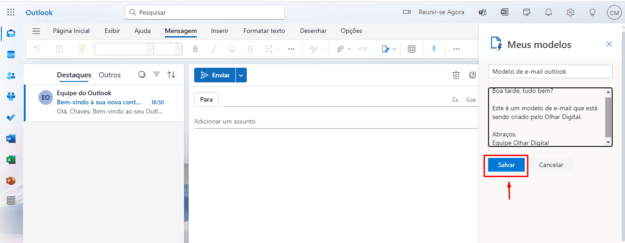Image resolution: width=625 pixels, height=243 pixels.
Task: Launch Excel from the sidebar
Action: point(11,160)
